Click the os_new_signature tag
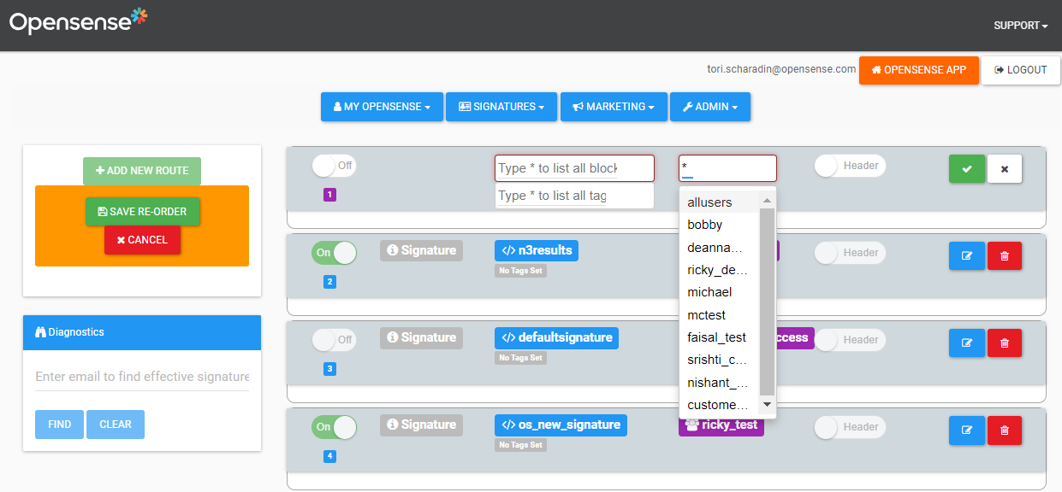 (x=561, y=425)
